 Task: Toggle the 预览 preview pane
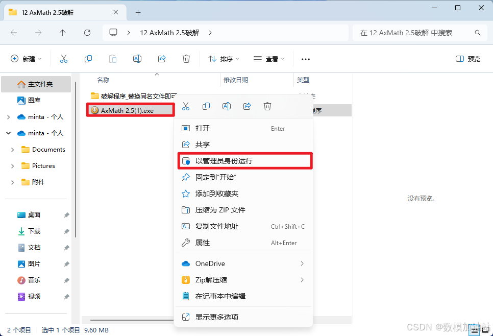tap(468, 59)
